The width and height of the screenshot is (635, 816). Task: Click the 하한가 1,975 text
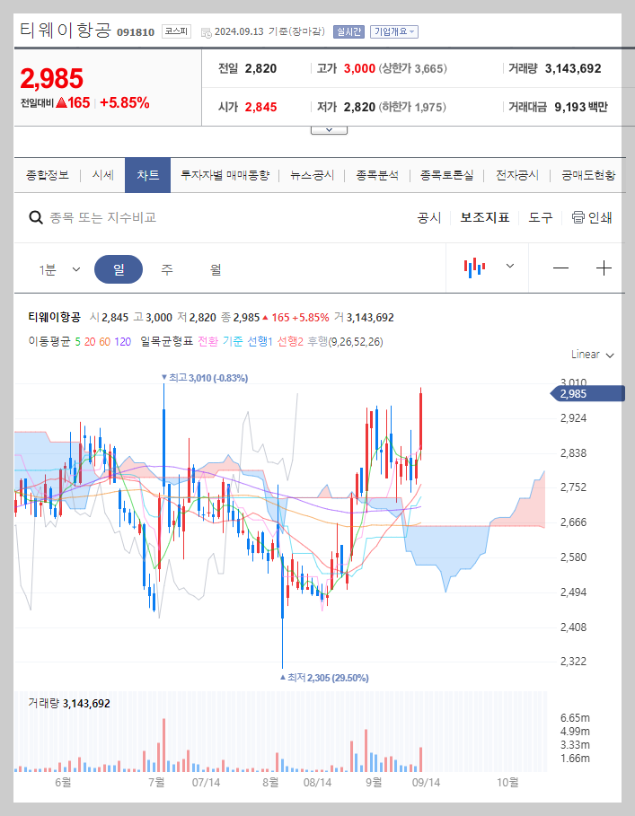[412, 107]
